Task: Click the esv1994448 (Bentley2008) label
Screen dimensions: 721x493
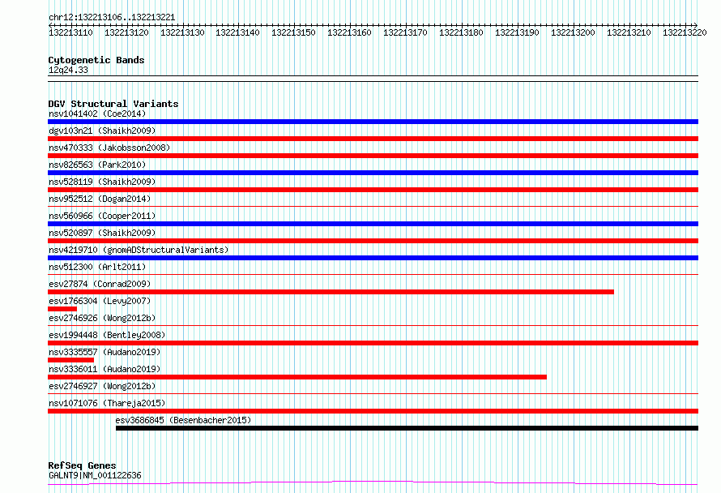Action: click(107, 335)
